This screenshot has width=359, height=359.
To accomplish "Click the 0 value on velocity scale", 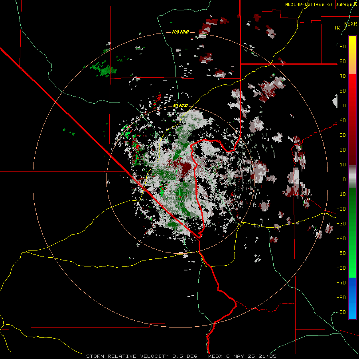I will tap(344, 179).
